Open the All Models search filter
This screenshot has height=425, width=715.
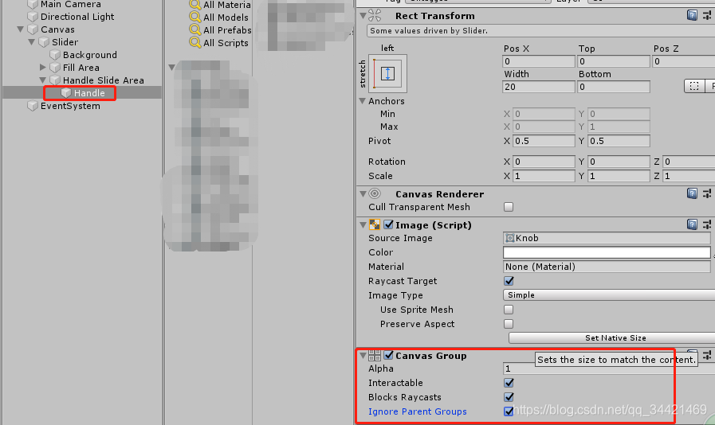click(x=226, y=18)
